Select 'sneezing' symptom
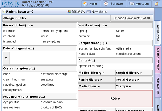The height and width of the screenshot is (111, 162). pos(47,79)
